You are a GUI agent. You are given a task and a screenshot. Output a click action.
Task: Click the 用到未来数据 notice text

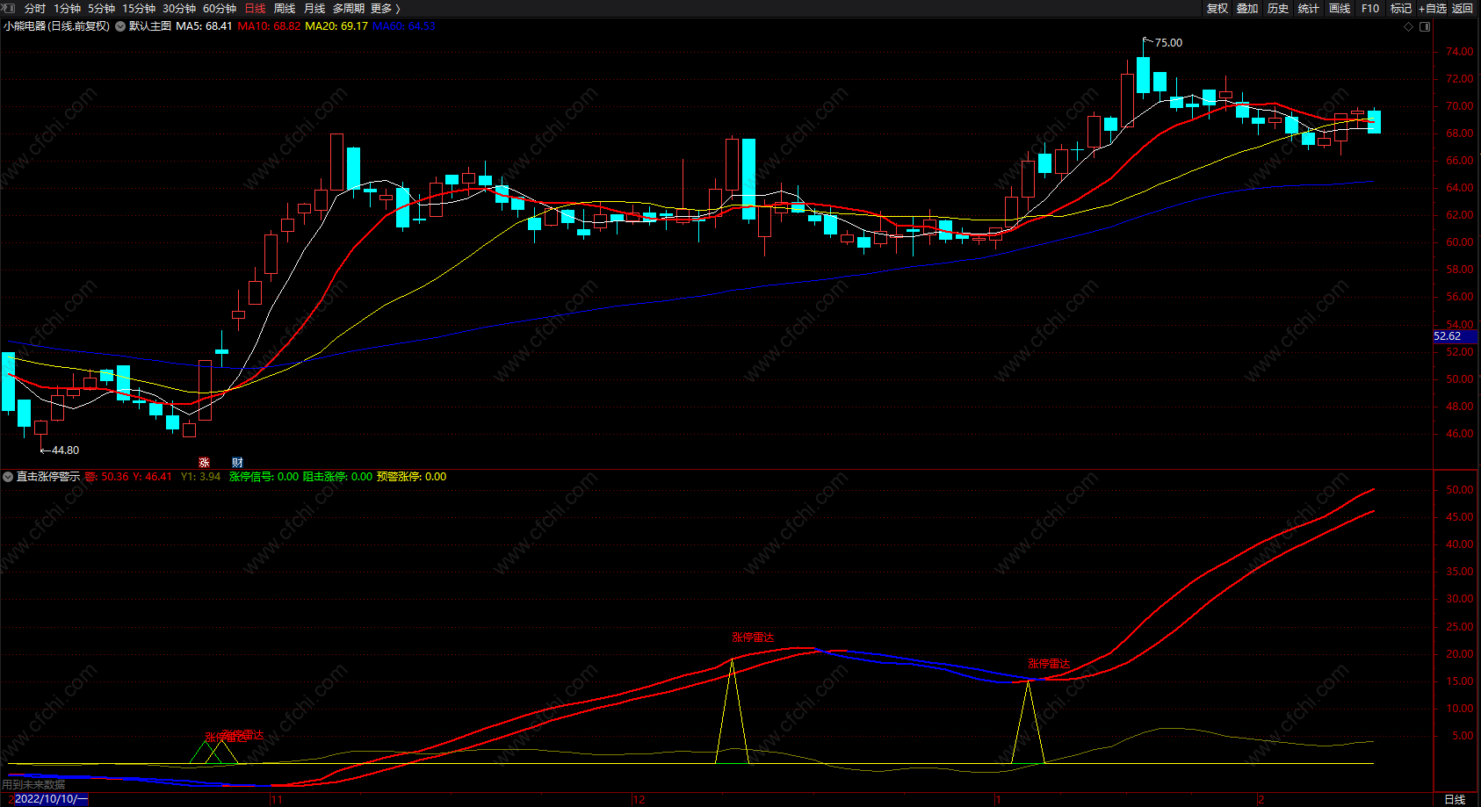click(x=33, y=785)
